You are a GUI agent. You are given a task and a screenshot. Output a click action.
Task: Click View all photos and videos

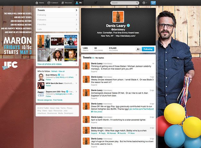(x=50, y=64)
